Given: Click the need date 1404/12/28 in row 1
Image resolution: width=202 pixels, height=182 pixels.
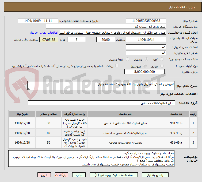Looking at the screenshot, I should (x=22, y=123).
